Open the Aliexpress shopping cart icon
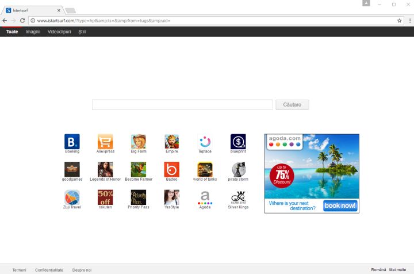This screenshot has height=274, width=414. pos(105,142)
